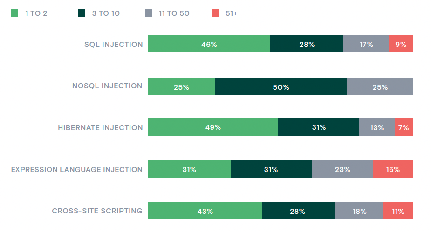Select the CROSS-SITE SCRIPTING row label
431x232 pixels.
click(97, 211)
